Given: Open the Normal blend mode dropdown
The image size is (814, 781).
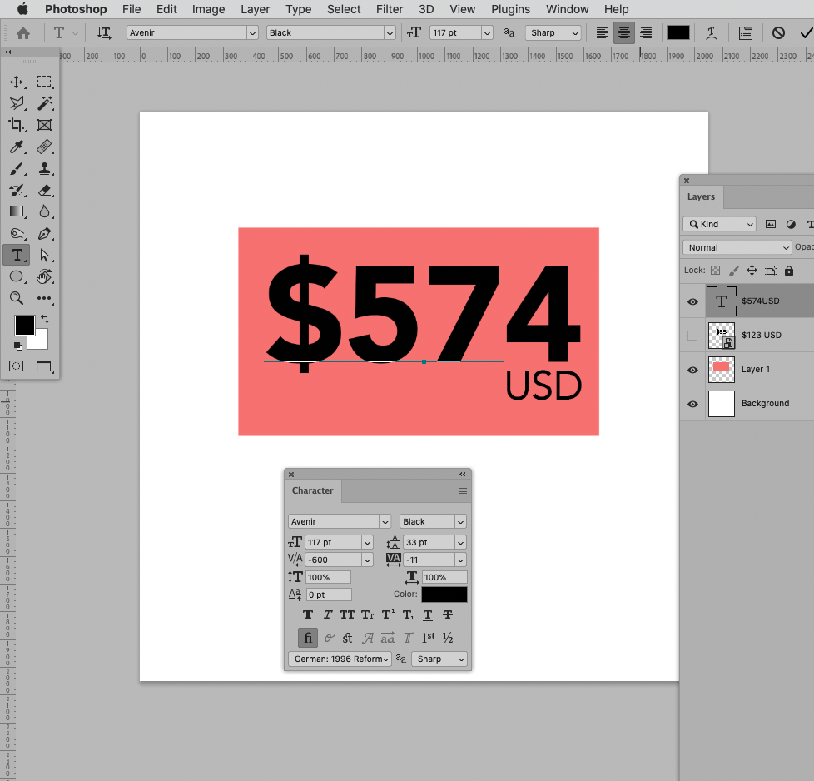Looking at the screenshot, I should (x=737, y=247).
